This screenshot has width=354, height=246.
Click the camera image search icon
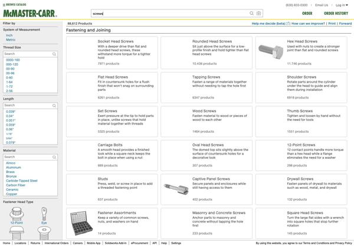point(259,14)
